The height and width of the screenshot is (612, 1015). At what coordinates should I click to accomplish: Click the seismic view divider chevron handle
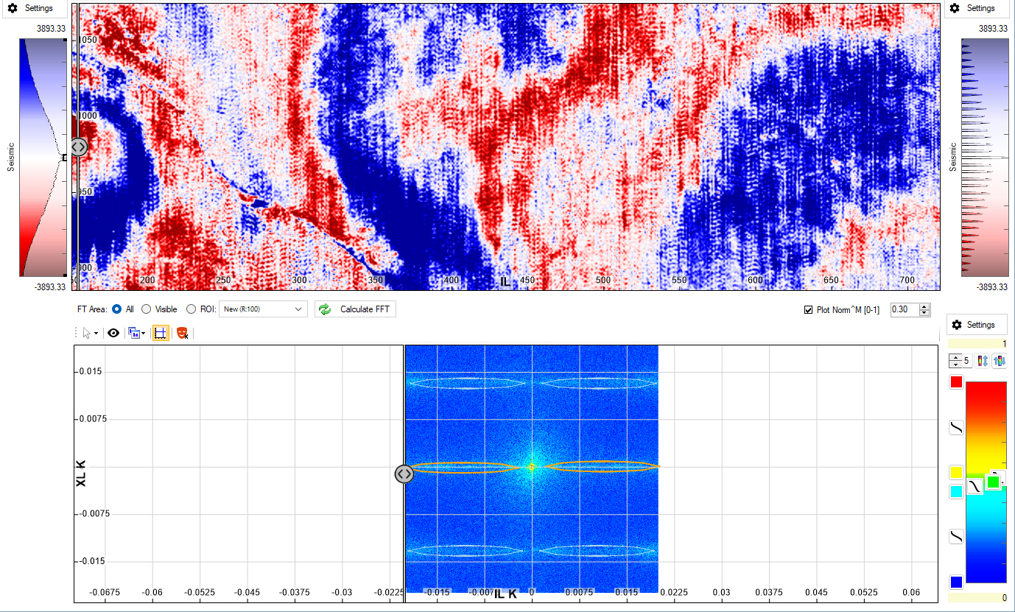coord(78,147)
